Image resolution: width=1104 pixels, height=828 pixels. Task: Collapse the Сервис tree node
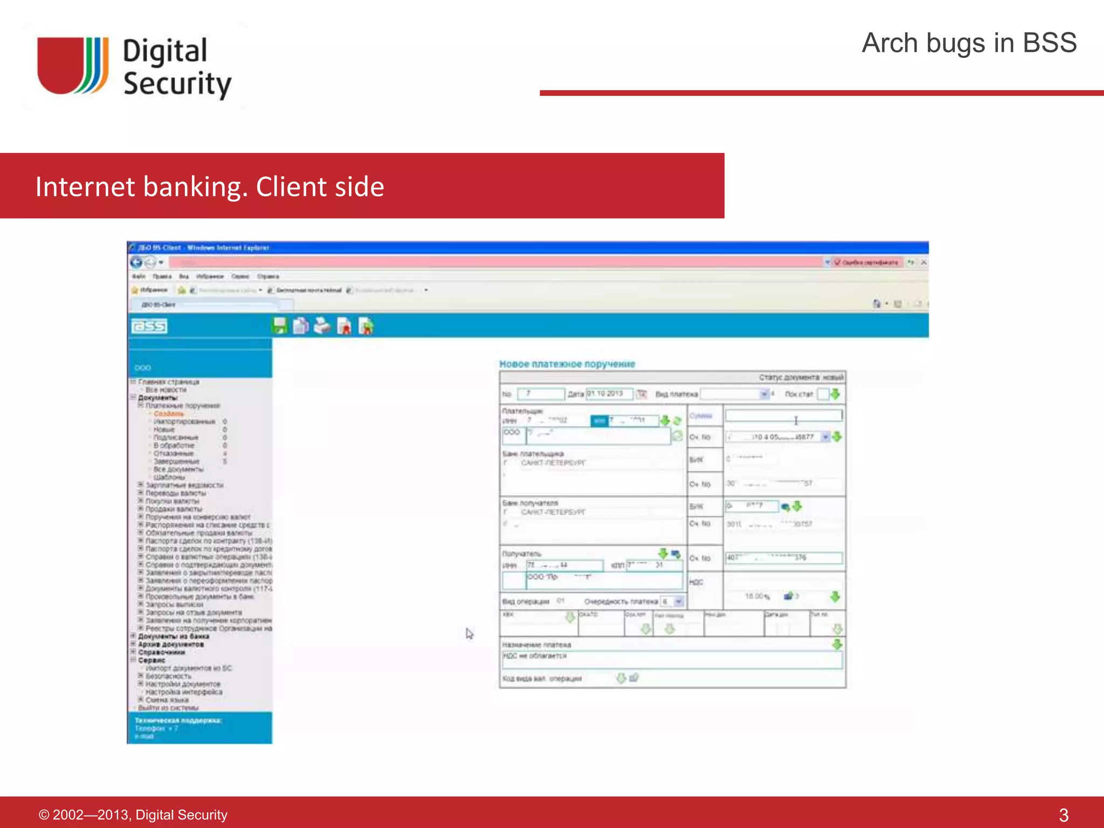point(133,660)
